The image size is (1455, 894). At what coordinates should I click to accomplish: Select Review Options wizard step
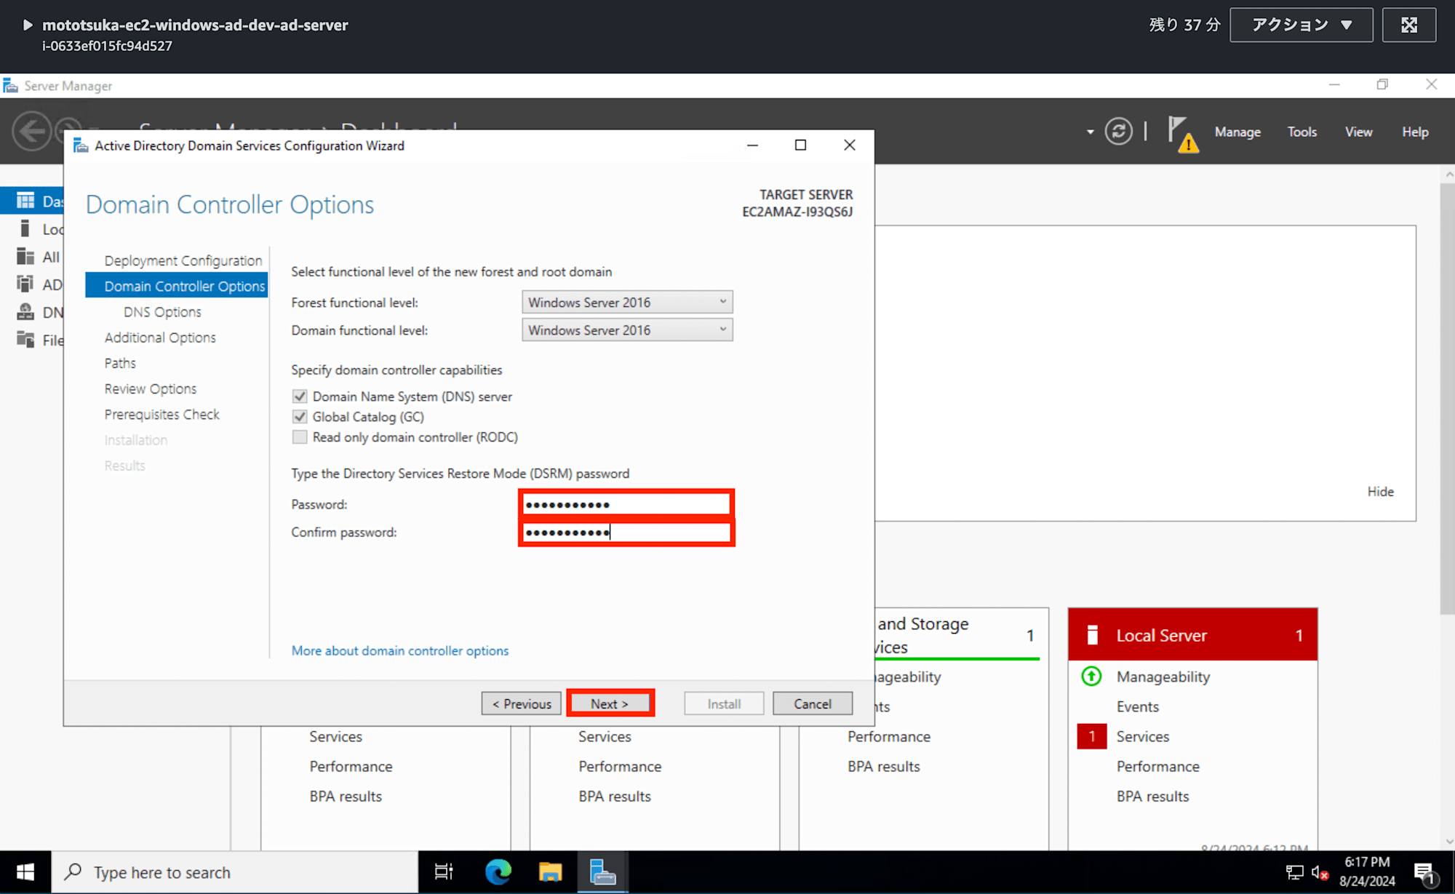pos(150,388)
